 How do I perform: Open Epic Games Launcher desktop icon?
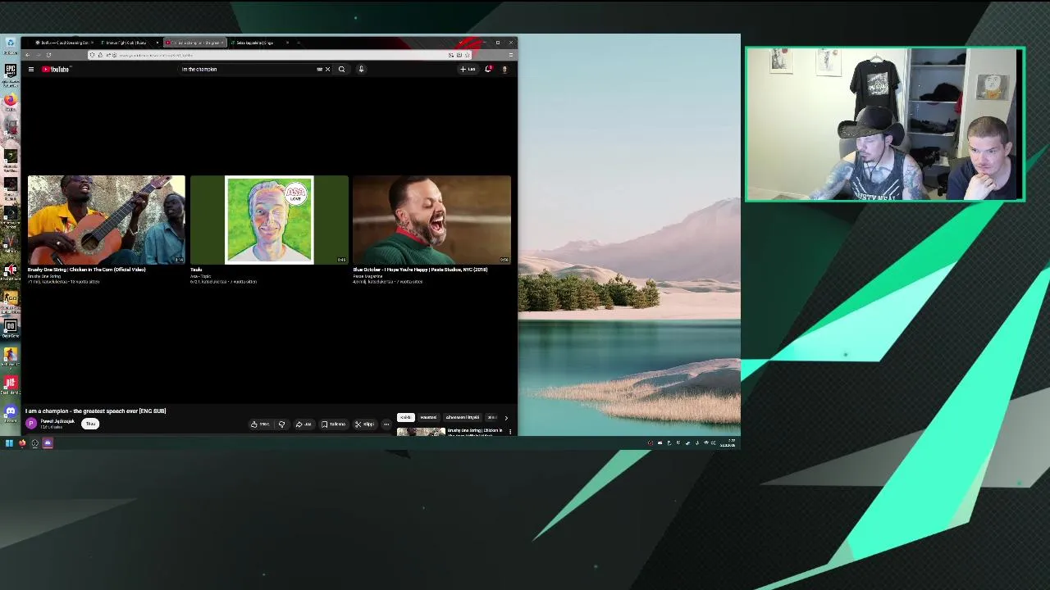tap(10, 74)
